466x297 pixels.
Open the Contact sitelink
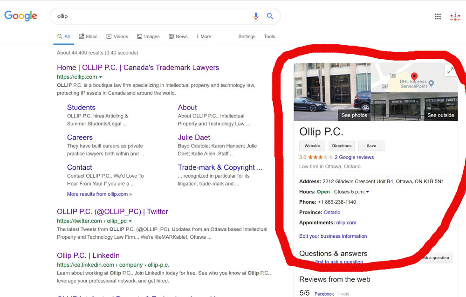(79, 167)
